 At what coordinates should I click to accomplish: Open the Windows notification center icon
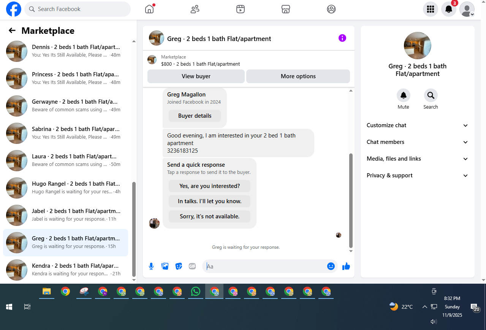475,307
